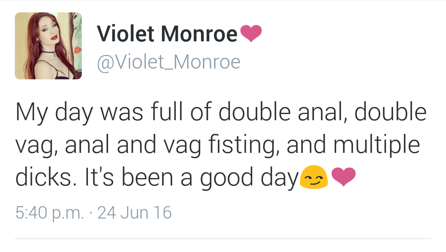Click the word "good" in the tweet

pyautogui.click(x=227, y=178)
